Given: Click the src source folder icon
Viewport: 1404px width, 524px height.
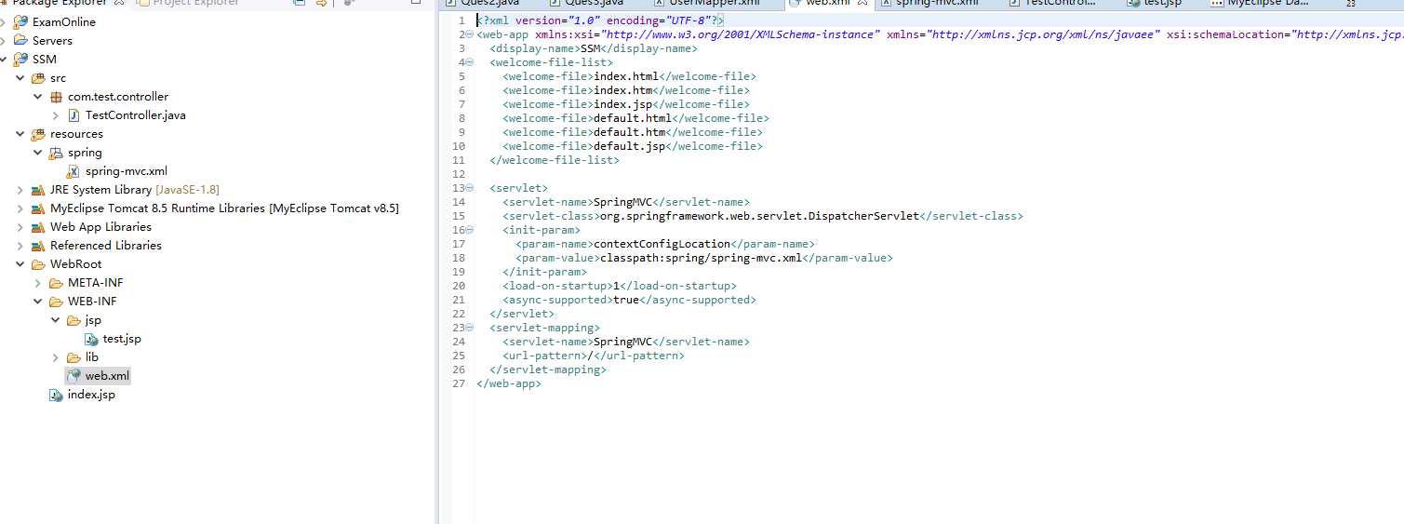Looking at the screenshot, I should pyautogui.click(x=38, y=77).
